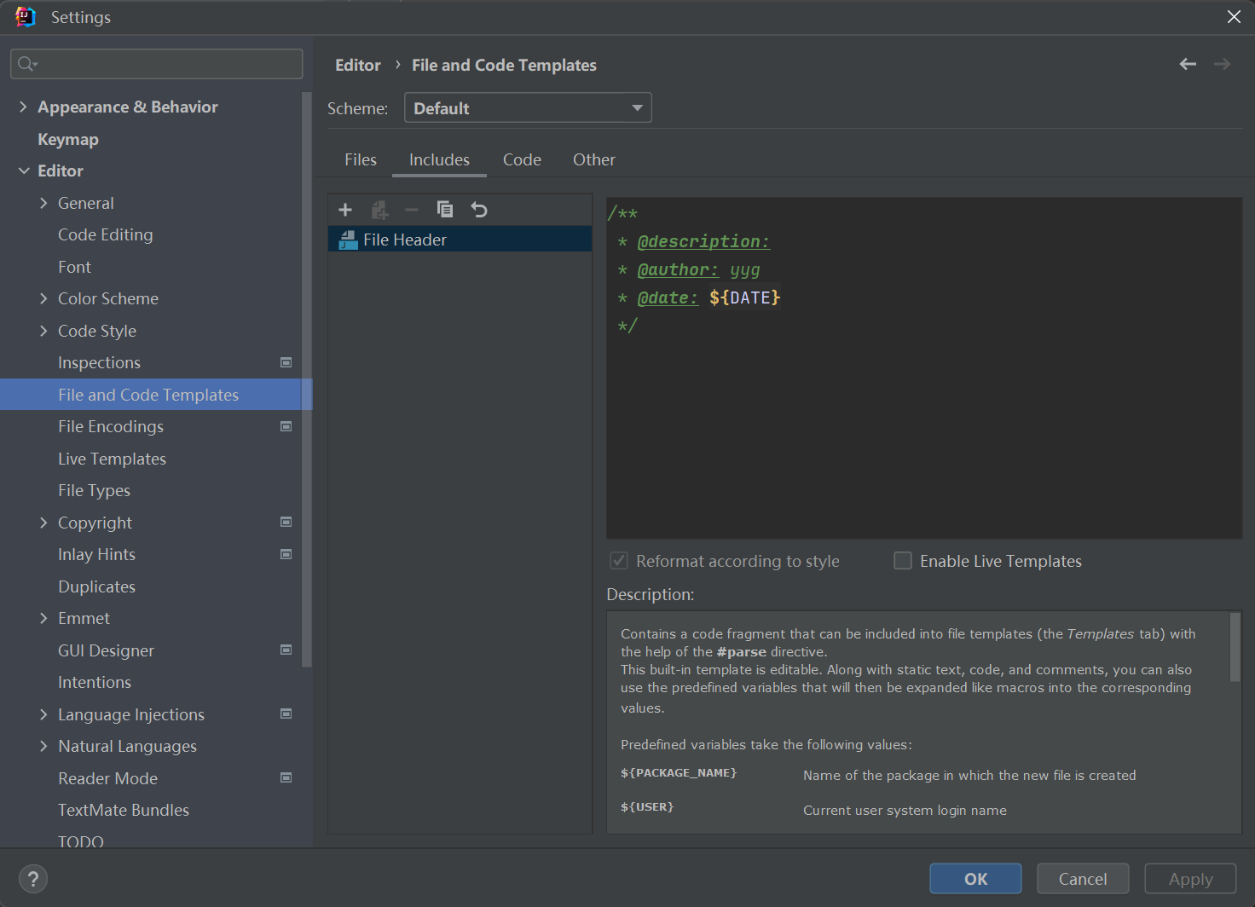Click the Create Template plus icon

click(345, 210)
